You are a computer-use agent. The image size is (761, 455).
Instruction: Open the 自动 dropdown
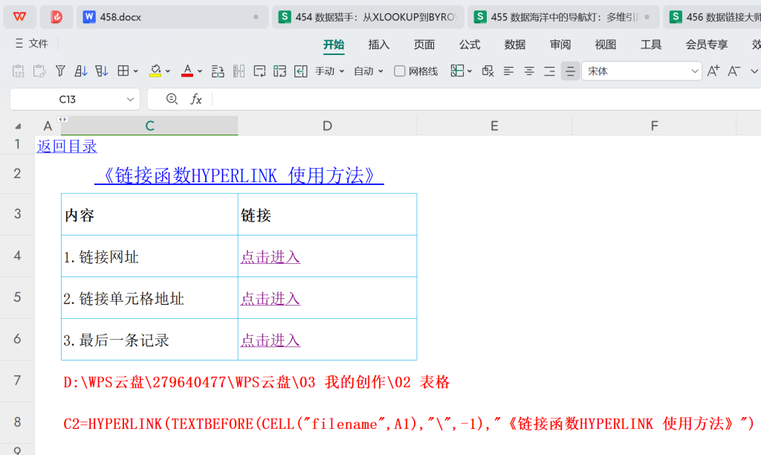pyautogui.click(x=369, y=71)
